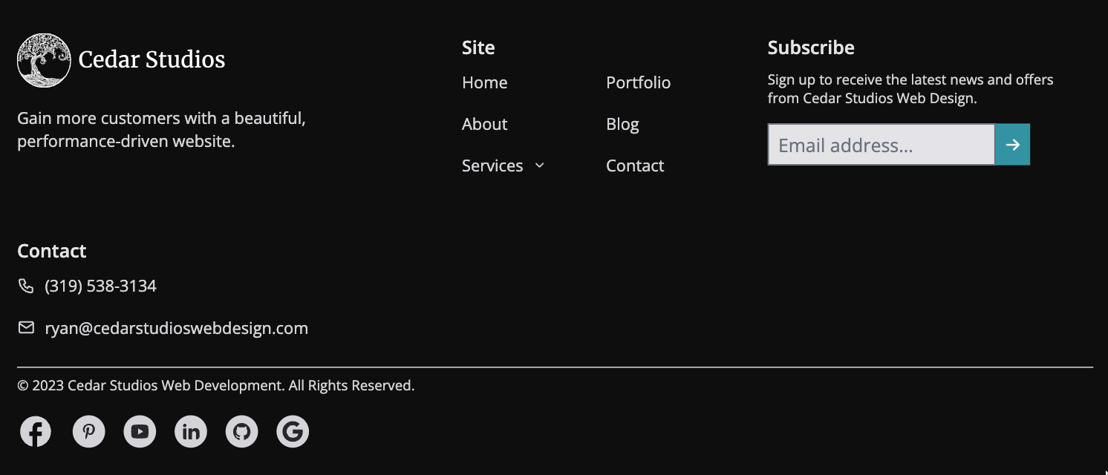The height and width of the screenshot is (475, 1108).
Task: Open the About page link
Action: [484, 124]
